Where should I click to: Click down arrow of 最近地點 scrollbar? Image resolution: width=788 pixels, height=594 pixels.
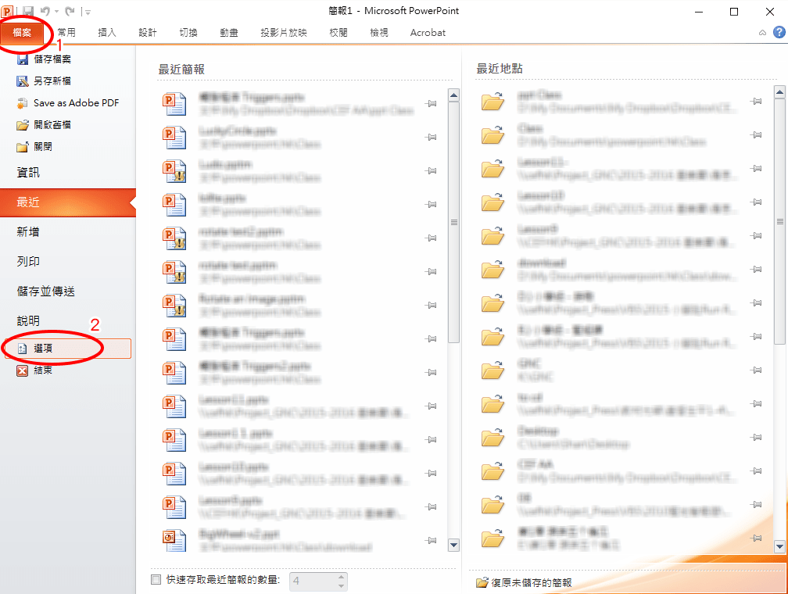(780, 546)
